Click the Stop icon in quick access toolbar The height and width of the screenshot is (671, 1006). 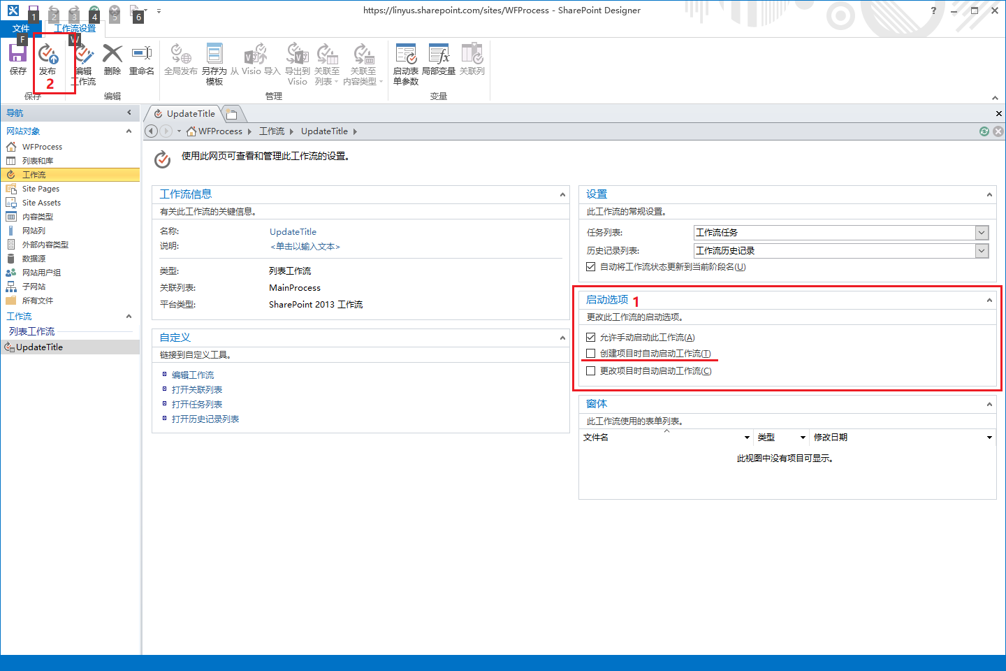[115, 12]
